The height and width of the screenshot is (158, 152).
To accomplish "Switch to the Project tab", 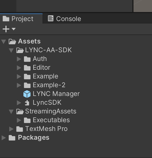I will 21,19.
